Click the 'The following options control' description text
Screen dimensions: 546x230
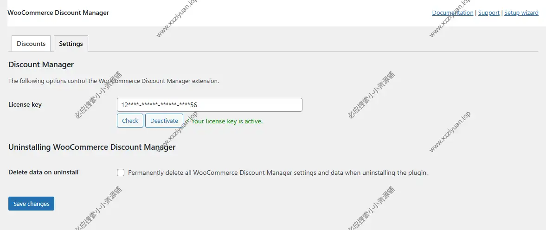(x=114, y=81)
